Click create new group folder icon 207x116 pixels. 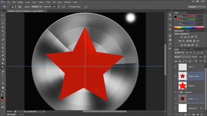coord(193,115)
